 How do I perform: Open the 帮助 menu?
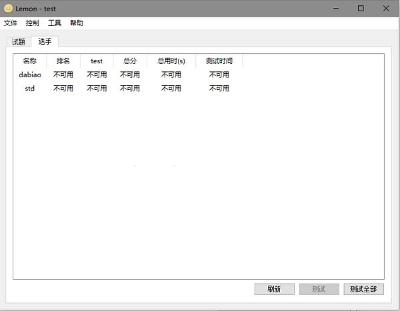pos(77,23)
